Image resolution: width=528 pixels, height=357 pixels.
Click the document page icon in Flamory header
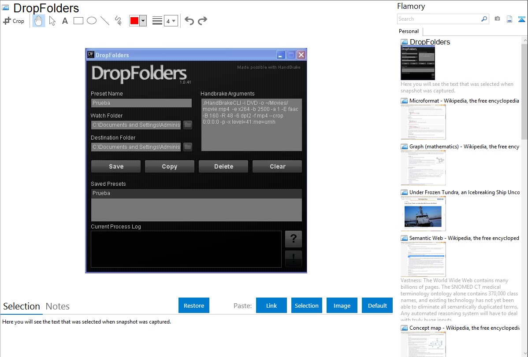tap(509, 19)
